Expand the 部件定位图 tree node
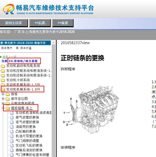 (x=3, y=99)
